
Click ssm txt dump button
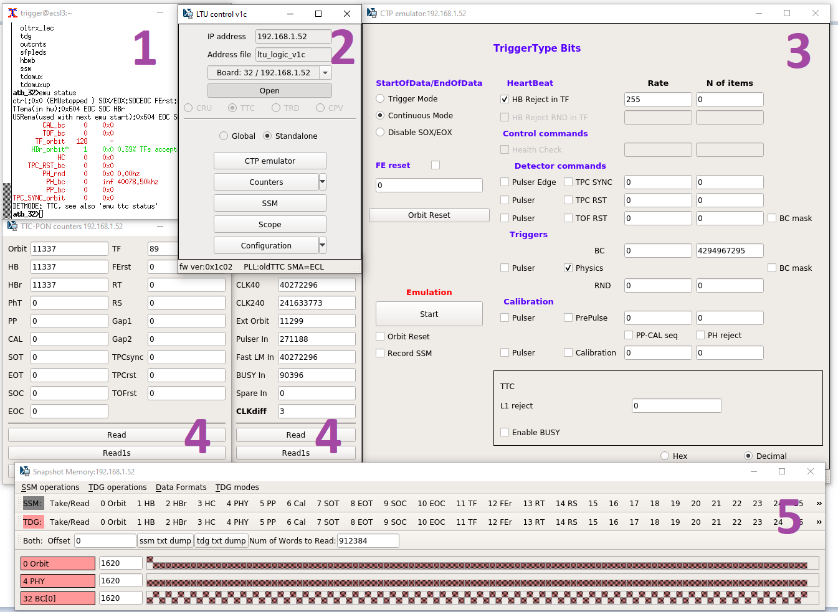coord(166,540)
